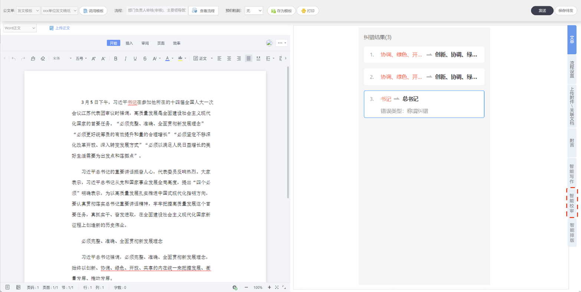Viewport: 581px width, 292px height.
Task: Toggle underline text formatting
Action: click(135, 58)
